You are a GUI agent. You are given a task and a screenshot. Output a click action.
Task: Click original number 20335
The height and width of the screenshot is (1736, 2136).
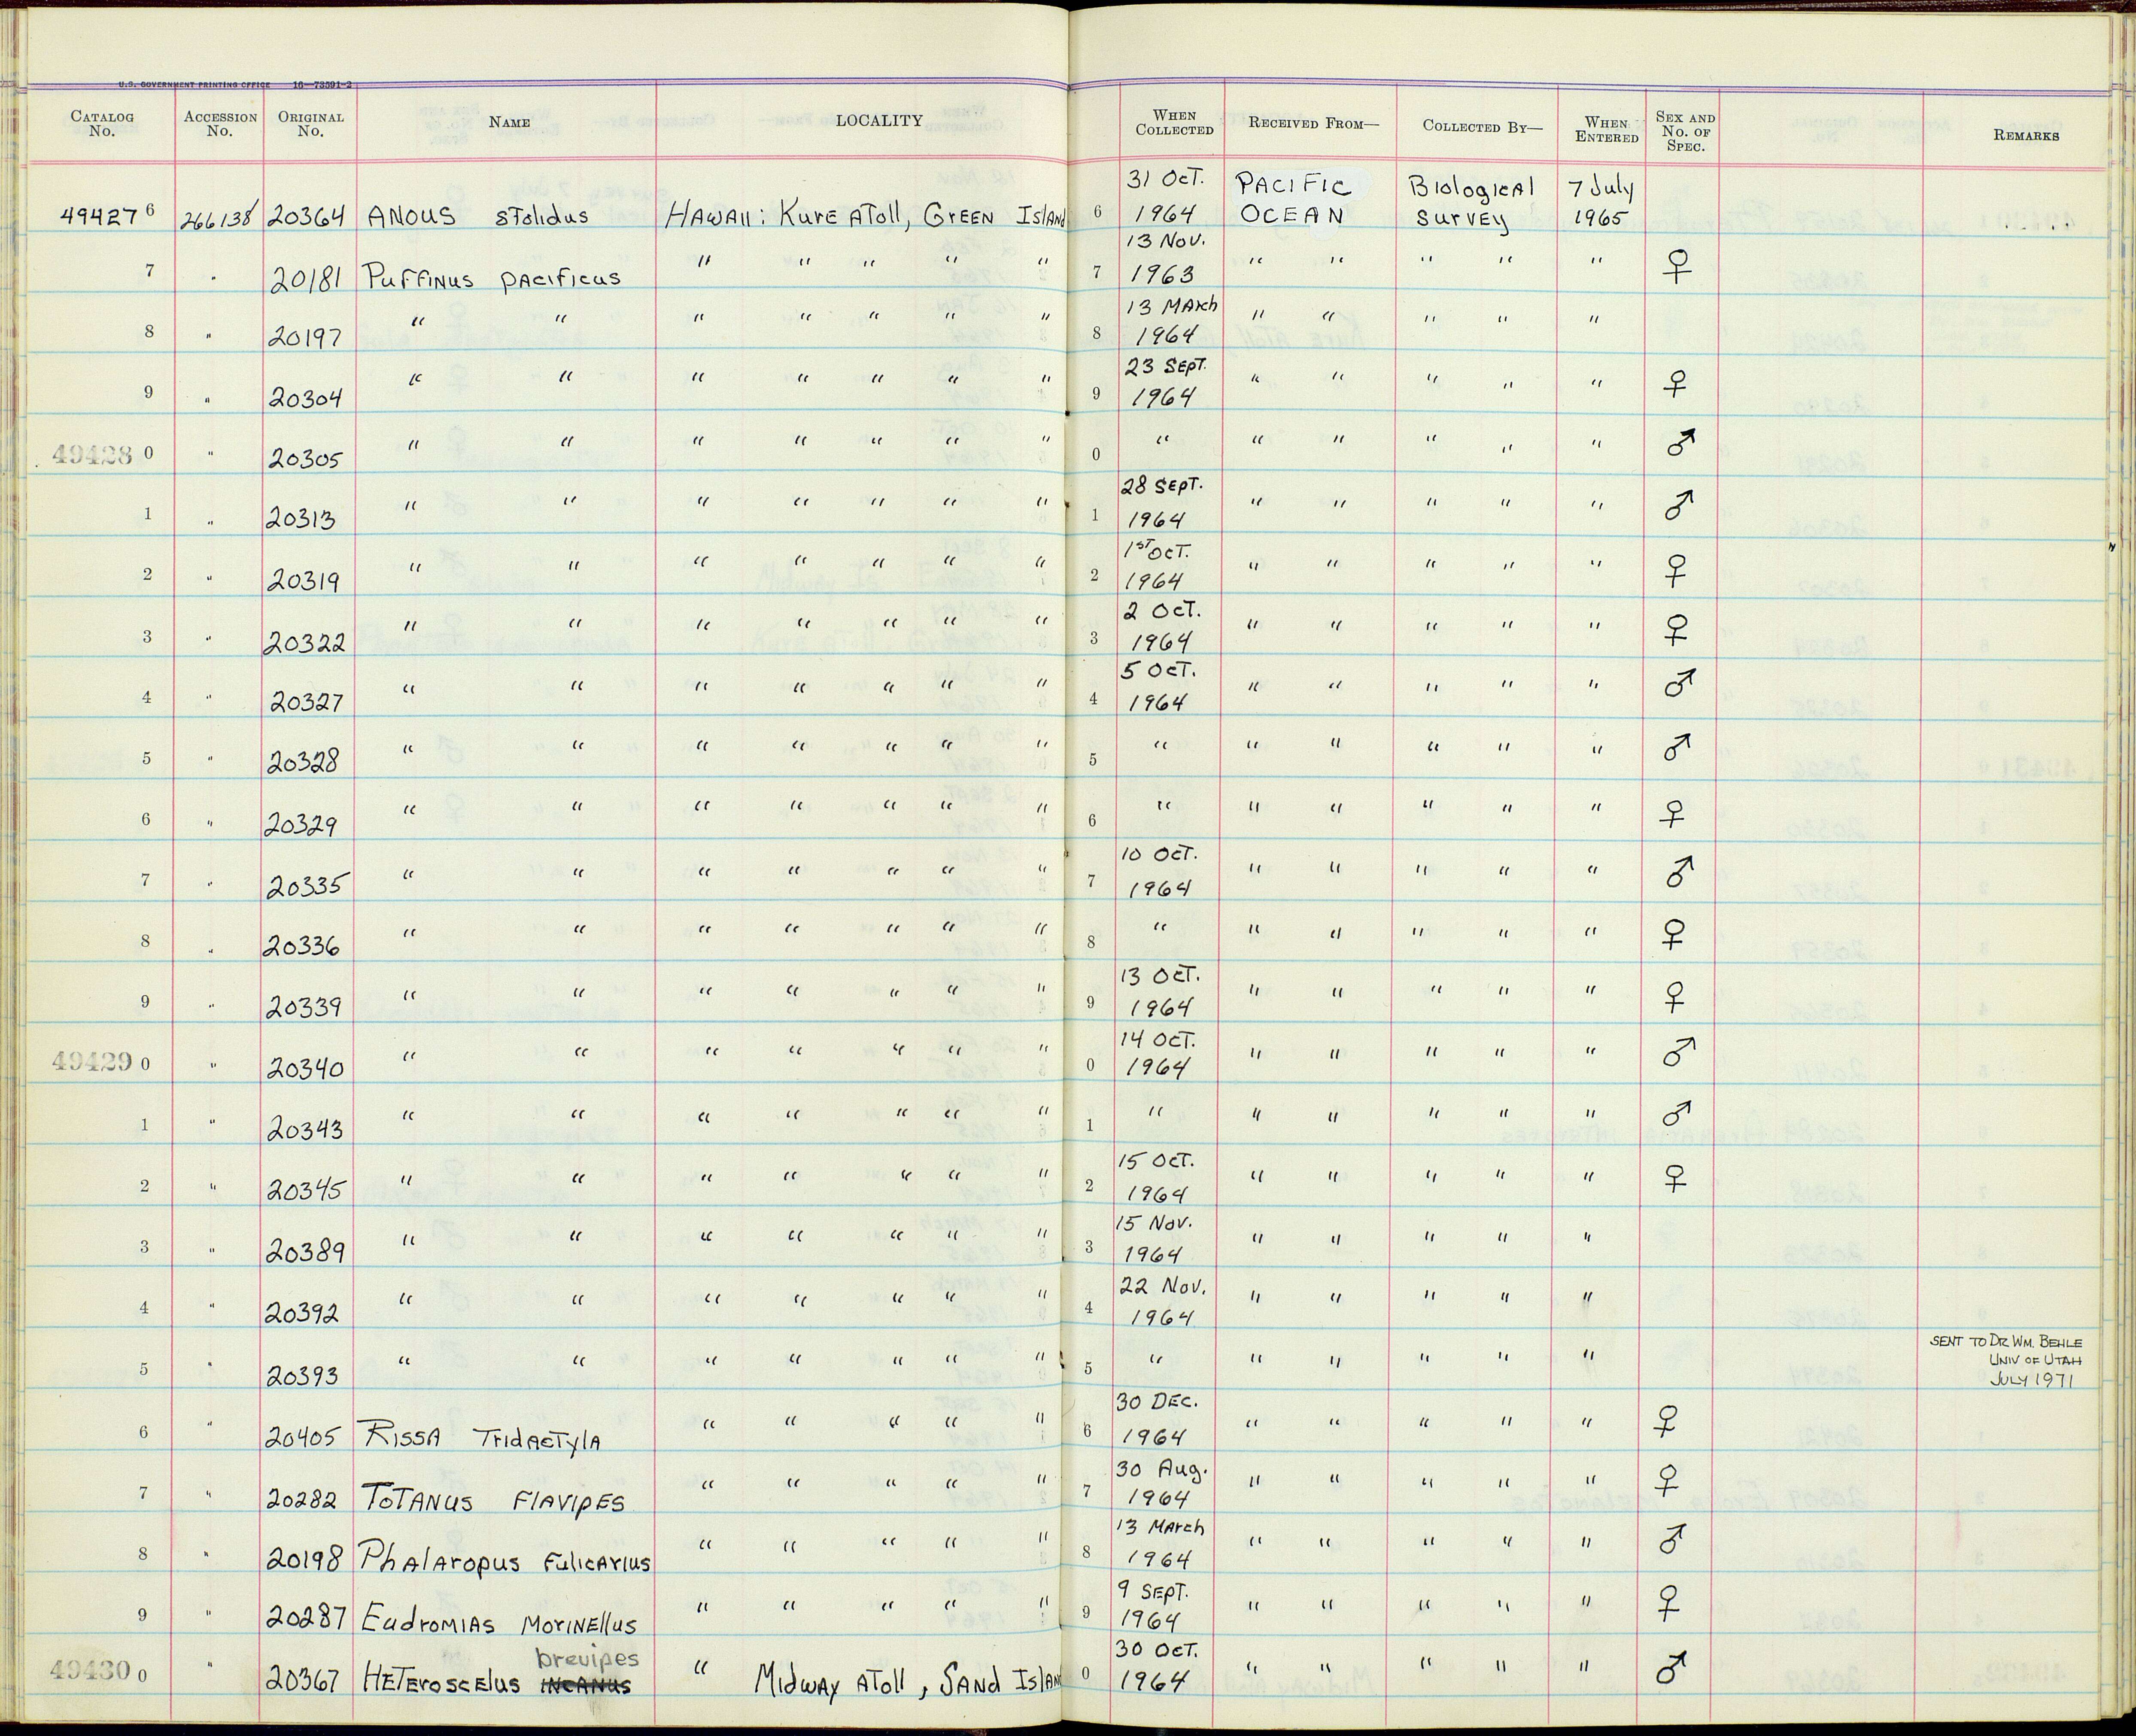tap(308, 886)
